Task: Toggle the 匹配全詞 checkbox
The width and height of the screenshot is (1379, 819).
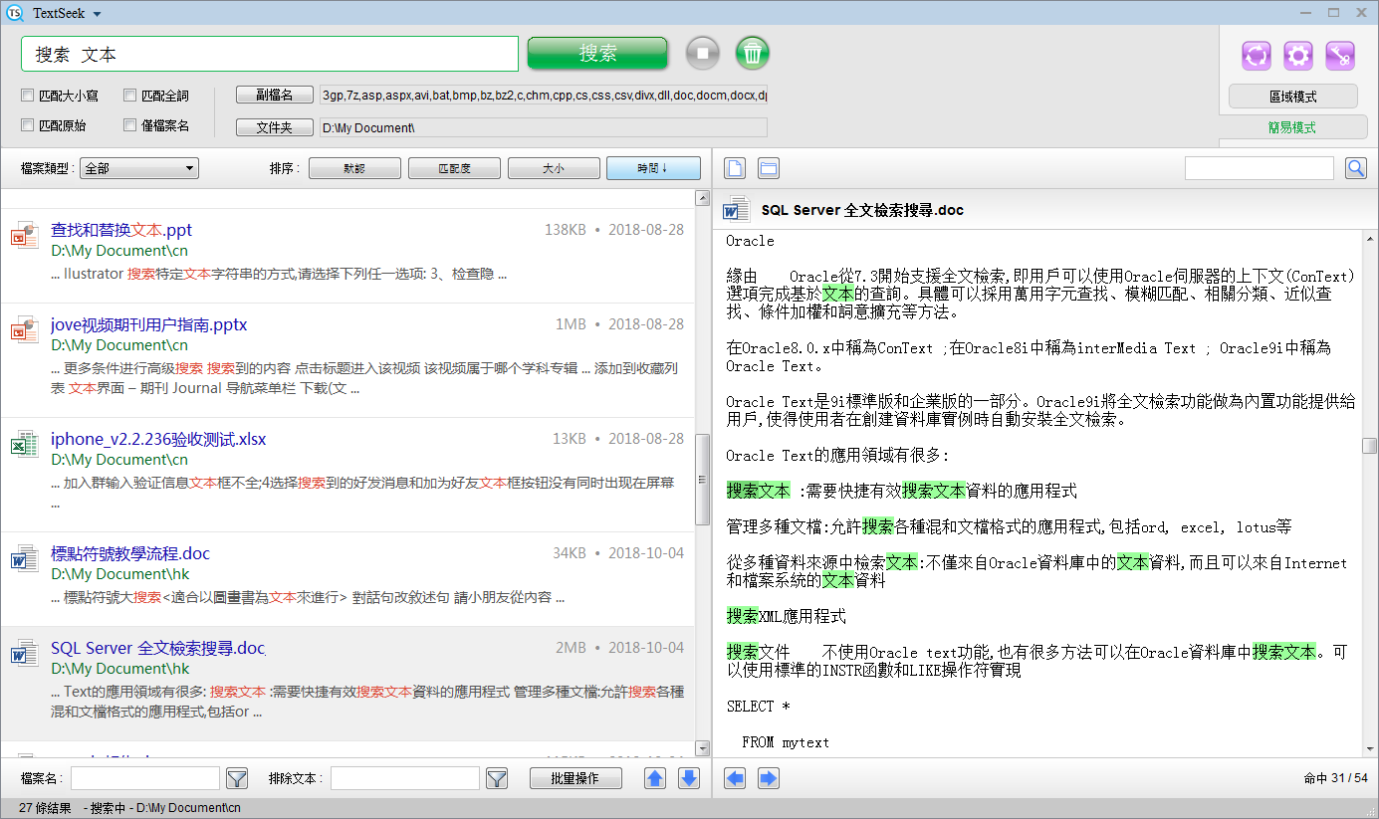Action: 130,97
